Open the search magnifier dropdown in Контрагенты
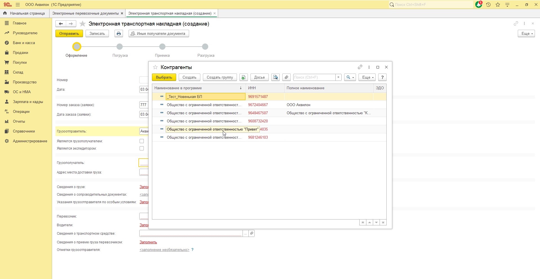The width and height of the screenshot is (540, 279). [x=350, y=77]
